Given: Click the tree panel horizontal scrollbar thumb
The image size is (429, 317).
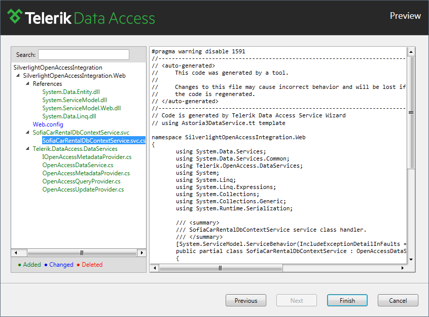Looking at the screenshot, I should (82, 252).
